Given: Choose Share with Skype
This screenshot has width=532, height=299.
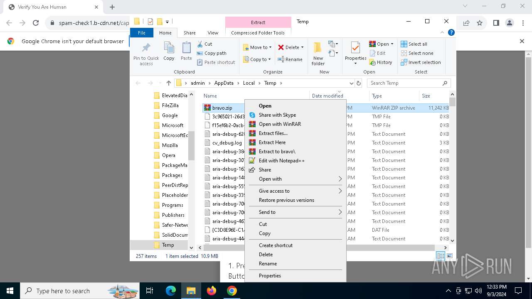Looking at the screenshot, I should point(296,115).
